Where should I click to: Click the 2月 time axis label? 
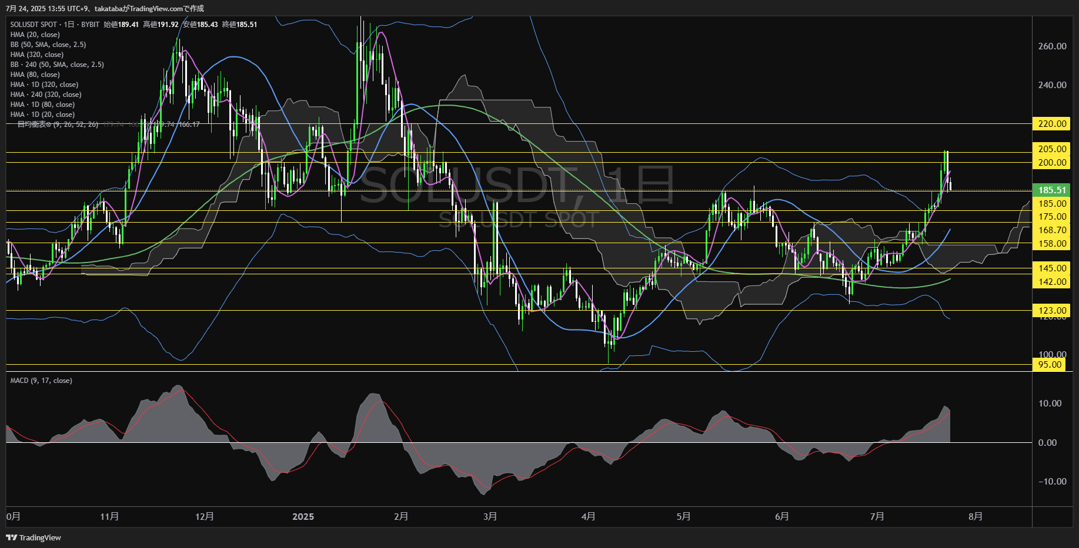point(401,516)
